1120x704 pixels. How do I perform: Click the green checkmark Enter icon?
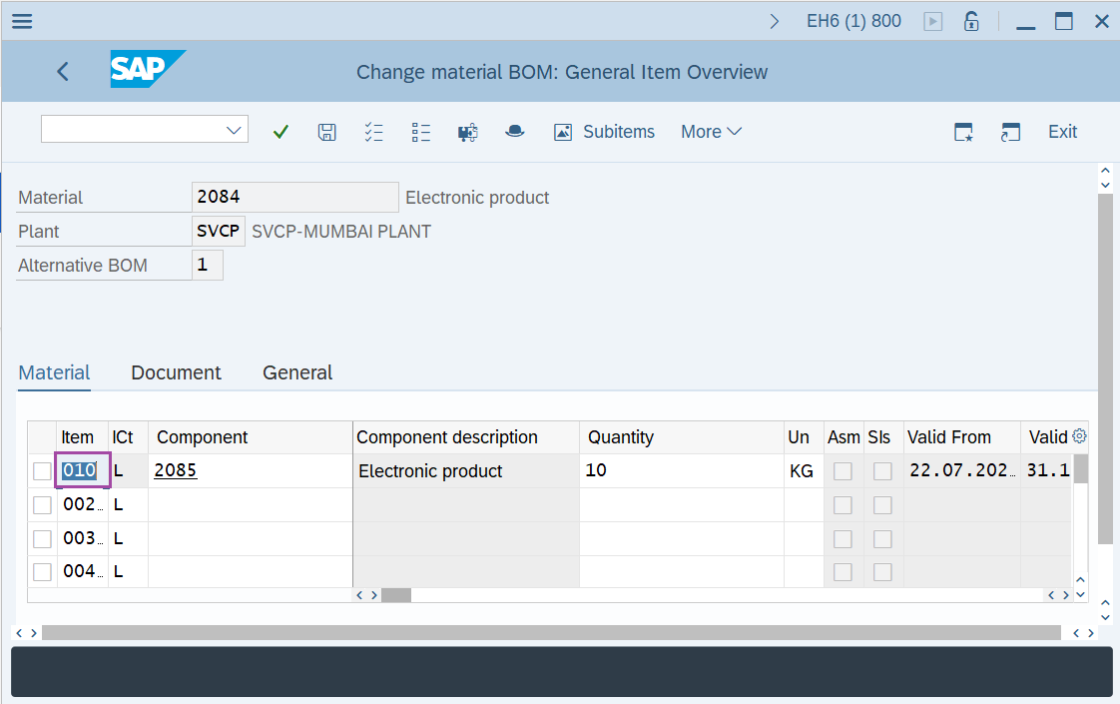(280, 132)
